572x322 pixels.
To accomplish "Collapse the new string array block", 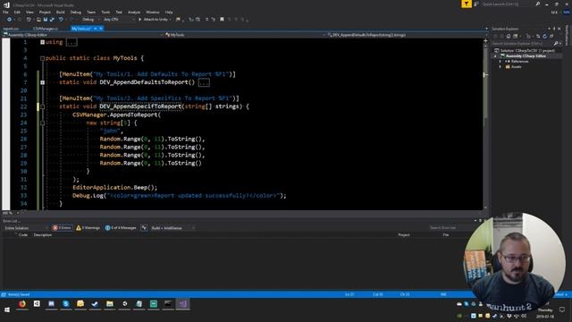I will tap(42, 123).
